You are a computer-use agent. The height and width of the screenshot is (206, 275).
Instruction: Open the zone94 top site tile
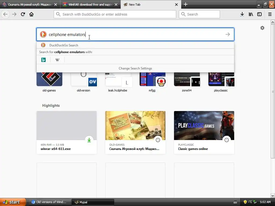187,82
